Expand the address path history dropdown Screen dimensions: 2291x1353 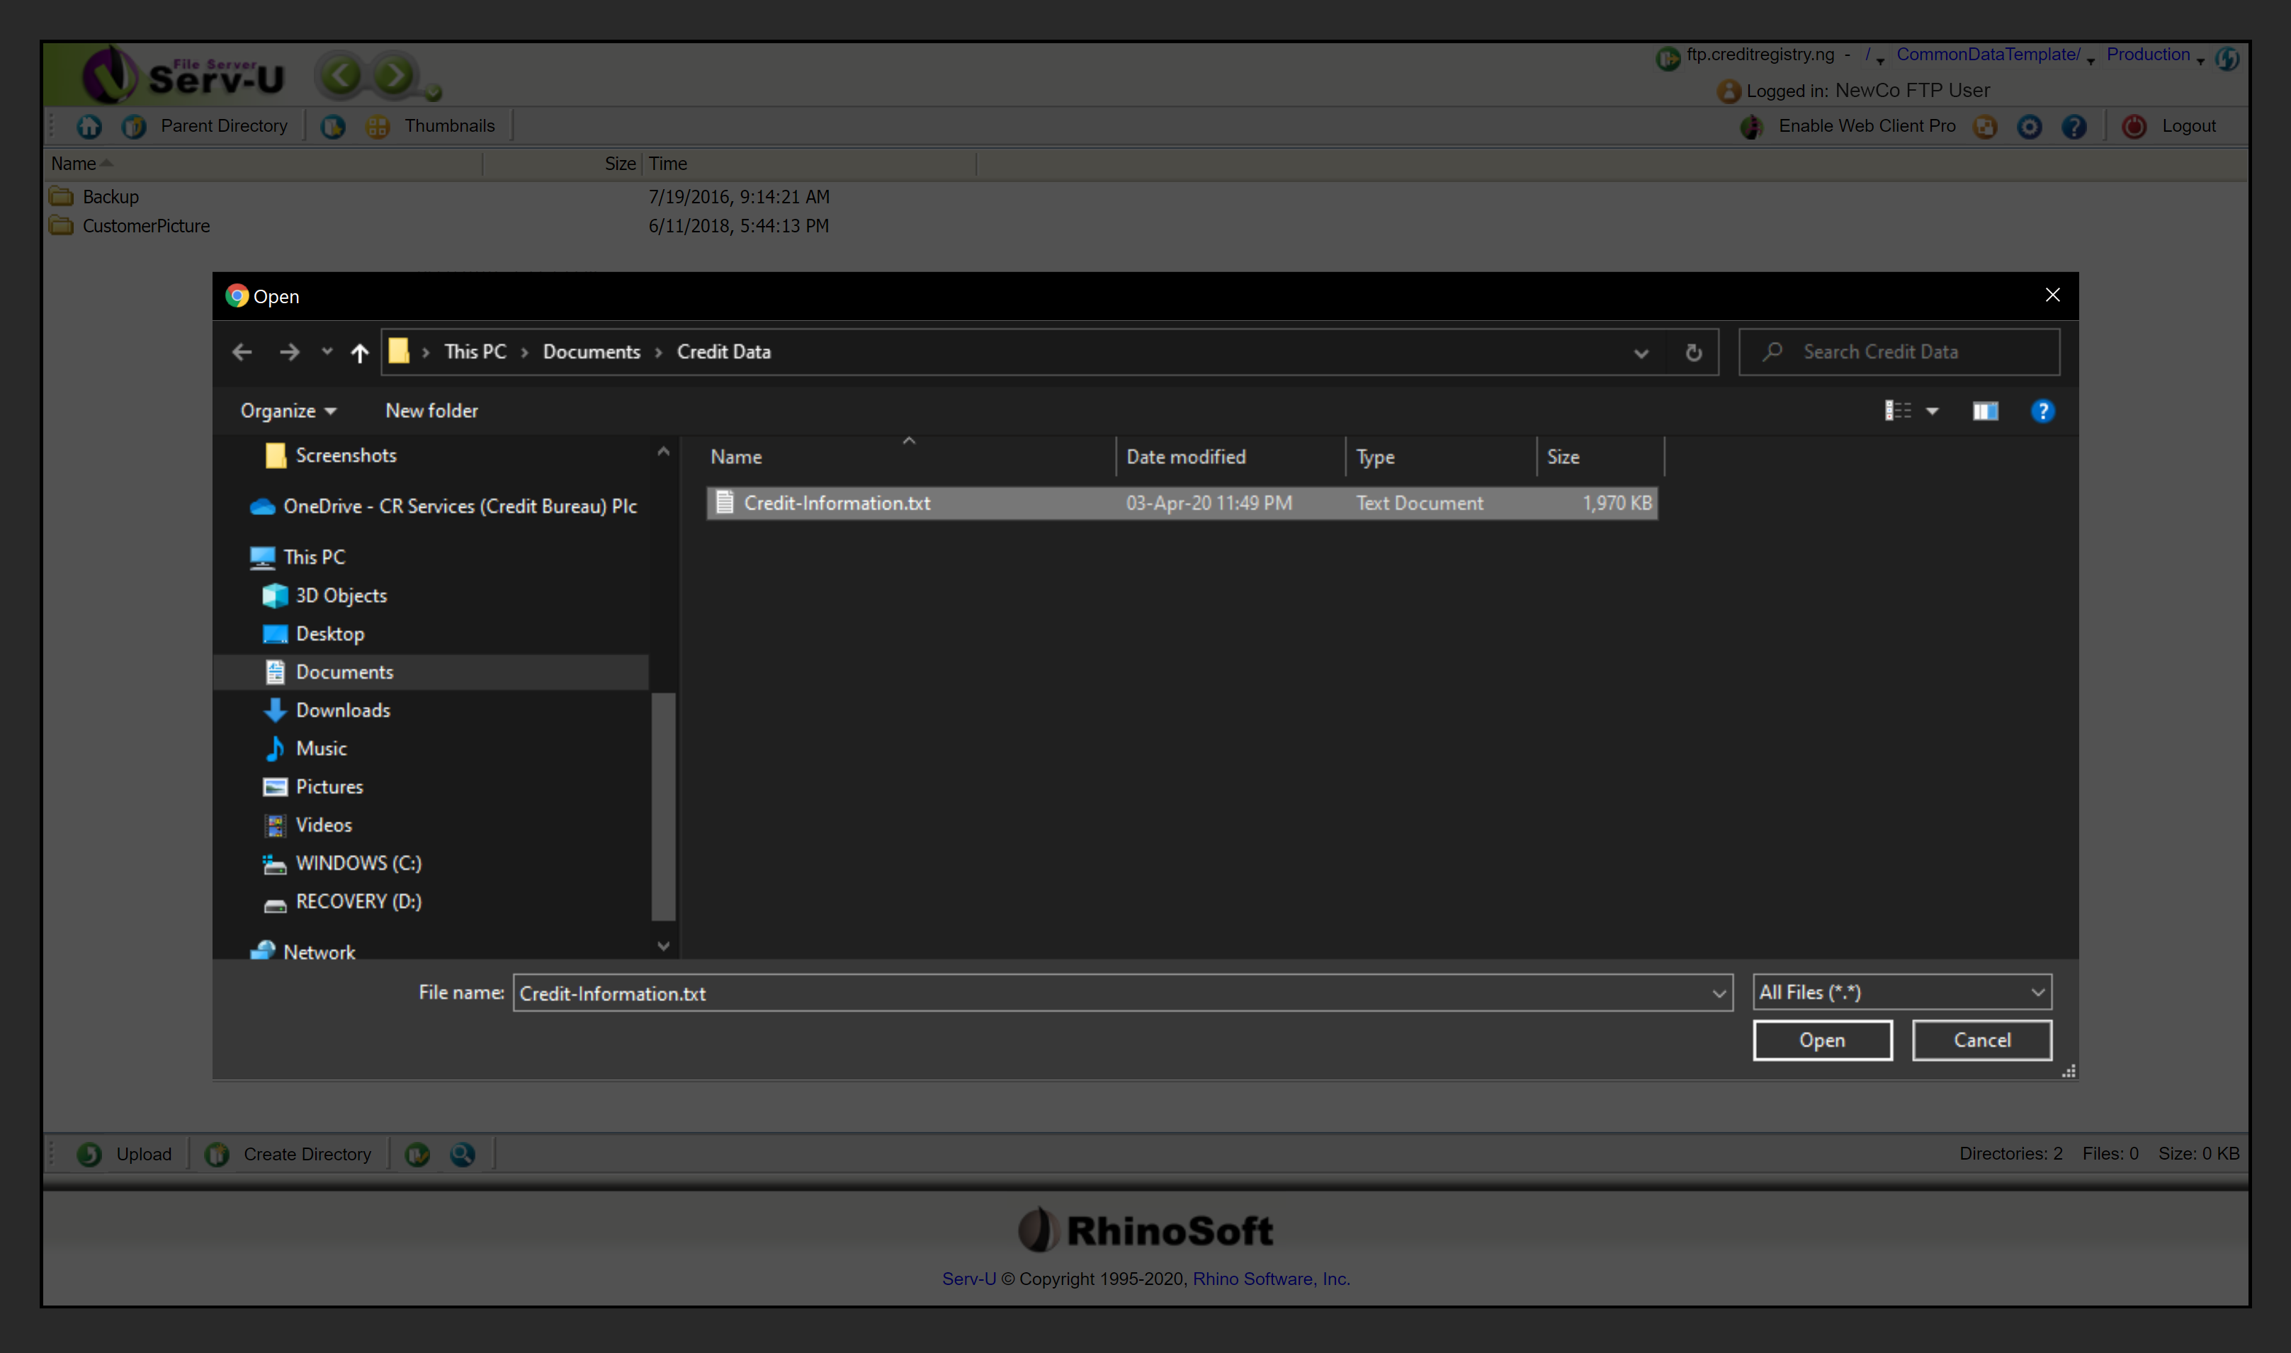pos(1641,353)
